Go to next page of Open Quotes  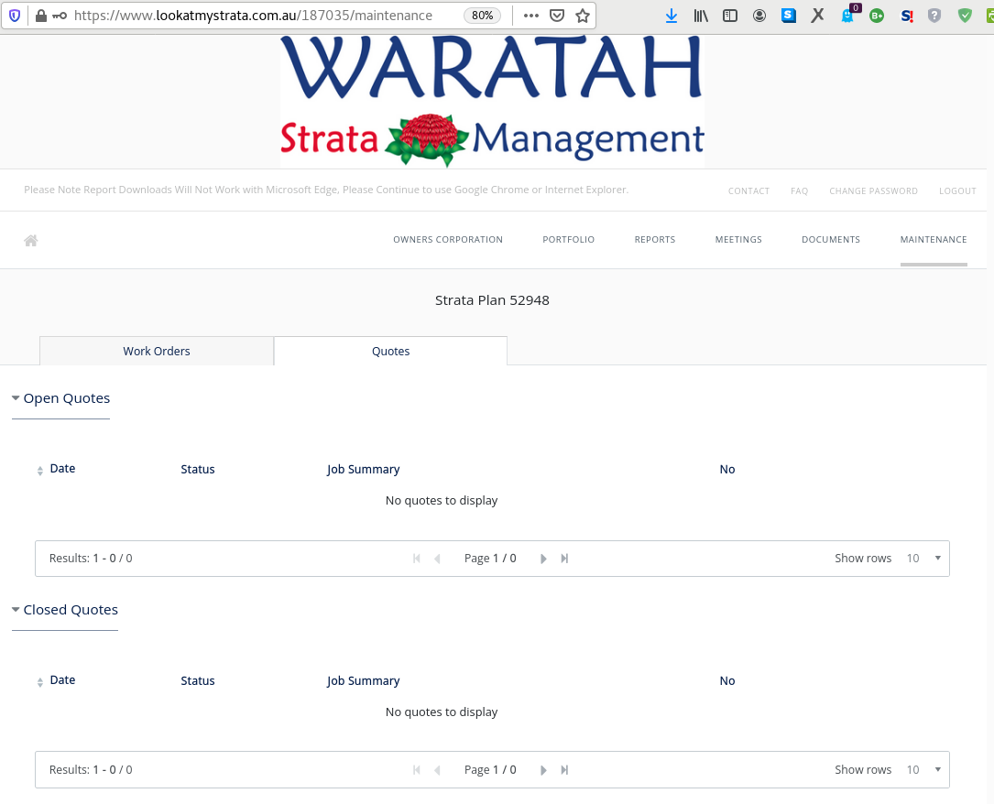[543, 559]
